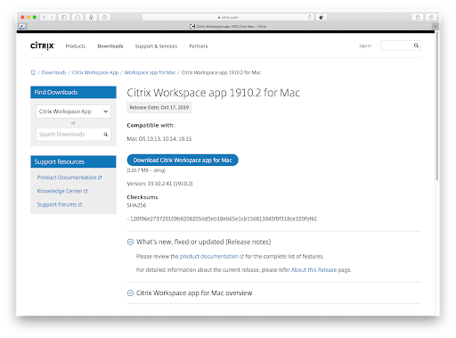Click the page title Citrix Workspace app 1910.2
Viewport: 456px width, 338px height.
click(x=214, y=93)
